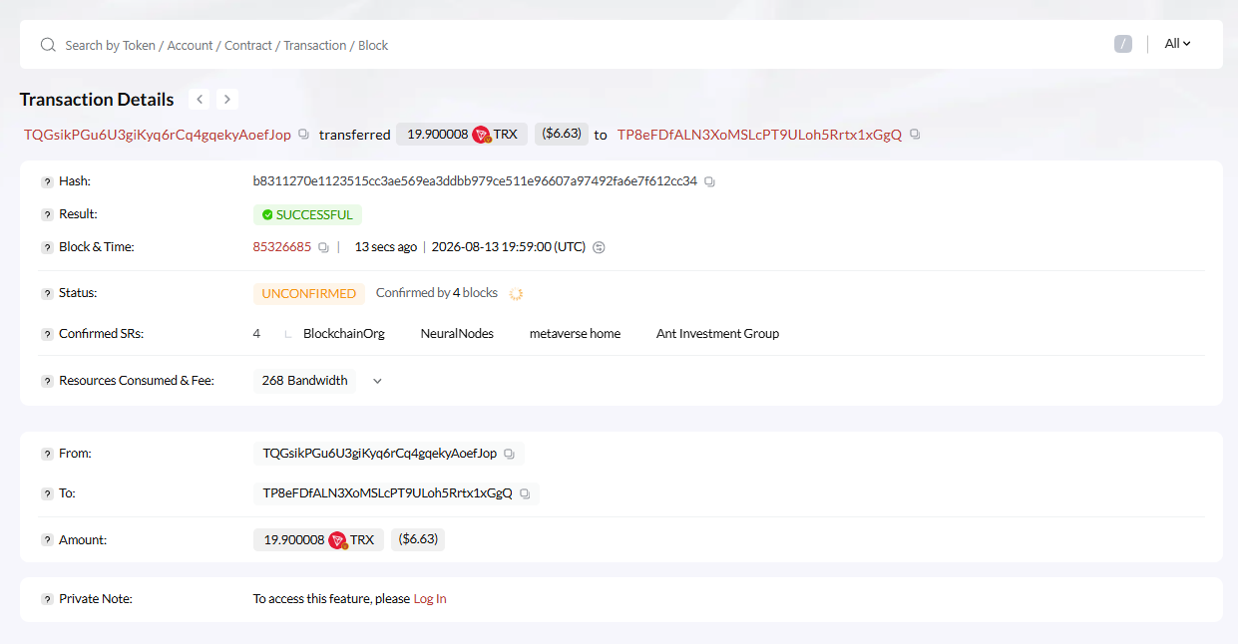Image resolution: width=1238 pixels, height=644 pixels.
Task: Copy the block number 85326685
Action: (x=323, y=247)
